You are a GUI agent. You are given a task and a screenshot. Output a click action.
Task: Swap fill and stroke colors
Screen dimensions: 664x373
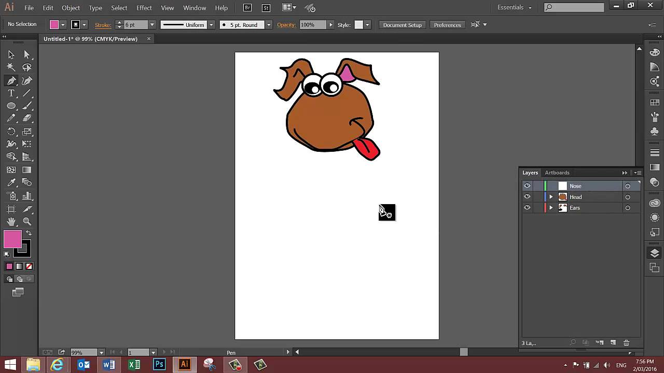pos(29,234)
